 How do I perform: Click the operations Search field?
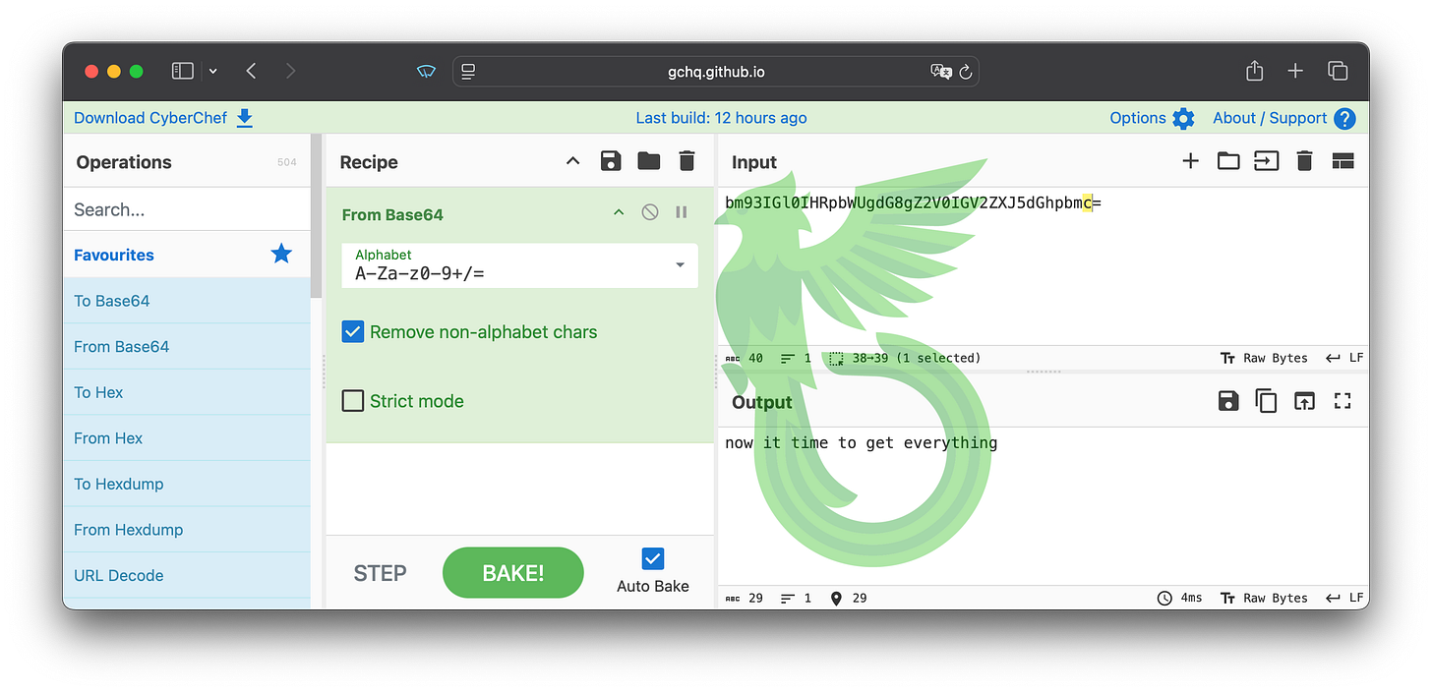[187, 209]
